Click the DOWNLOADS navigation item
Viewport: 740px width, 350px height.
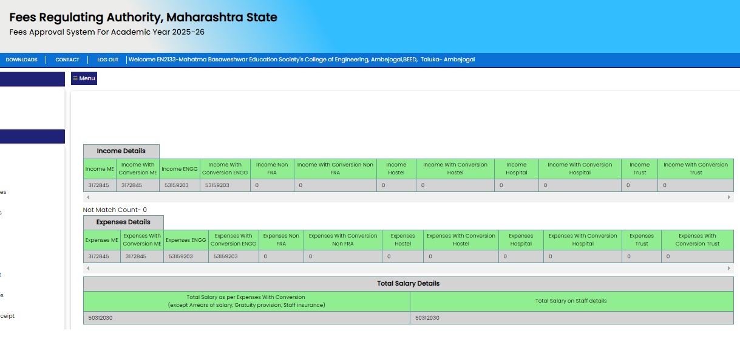pos(22,60)
